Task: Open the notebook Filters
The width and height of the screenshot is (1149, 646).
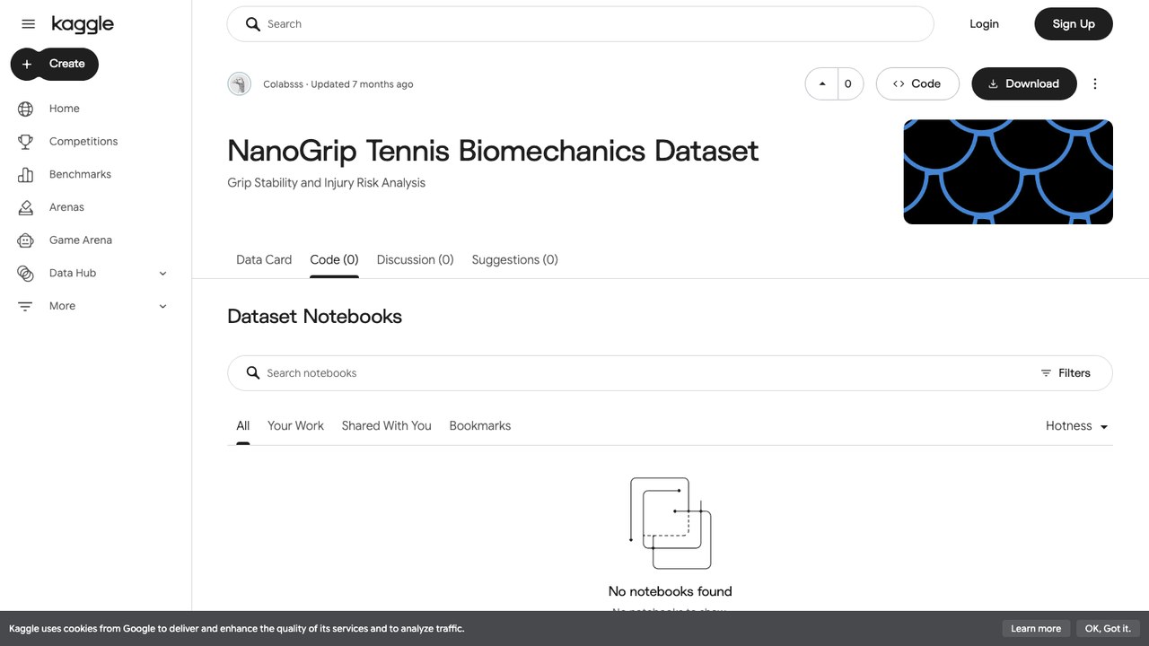Action: (x=1066, y=373)
